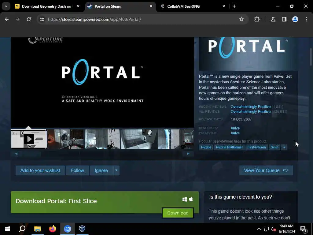Viewport: 313px width, 235px height.
Task: Click View Your Queue button
Action: pos(266,170)
